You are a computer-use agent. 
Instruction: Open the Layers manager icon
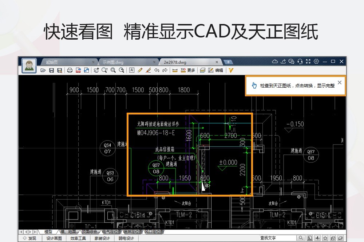(x=203, y=70)
